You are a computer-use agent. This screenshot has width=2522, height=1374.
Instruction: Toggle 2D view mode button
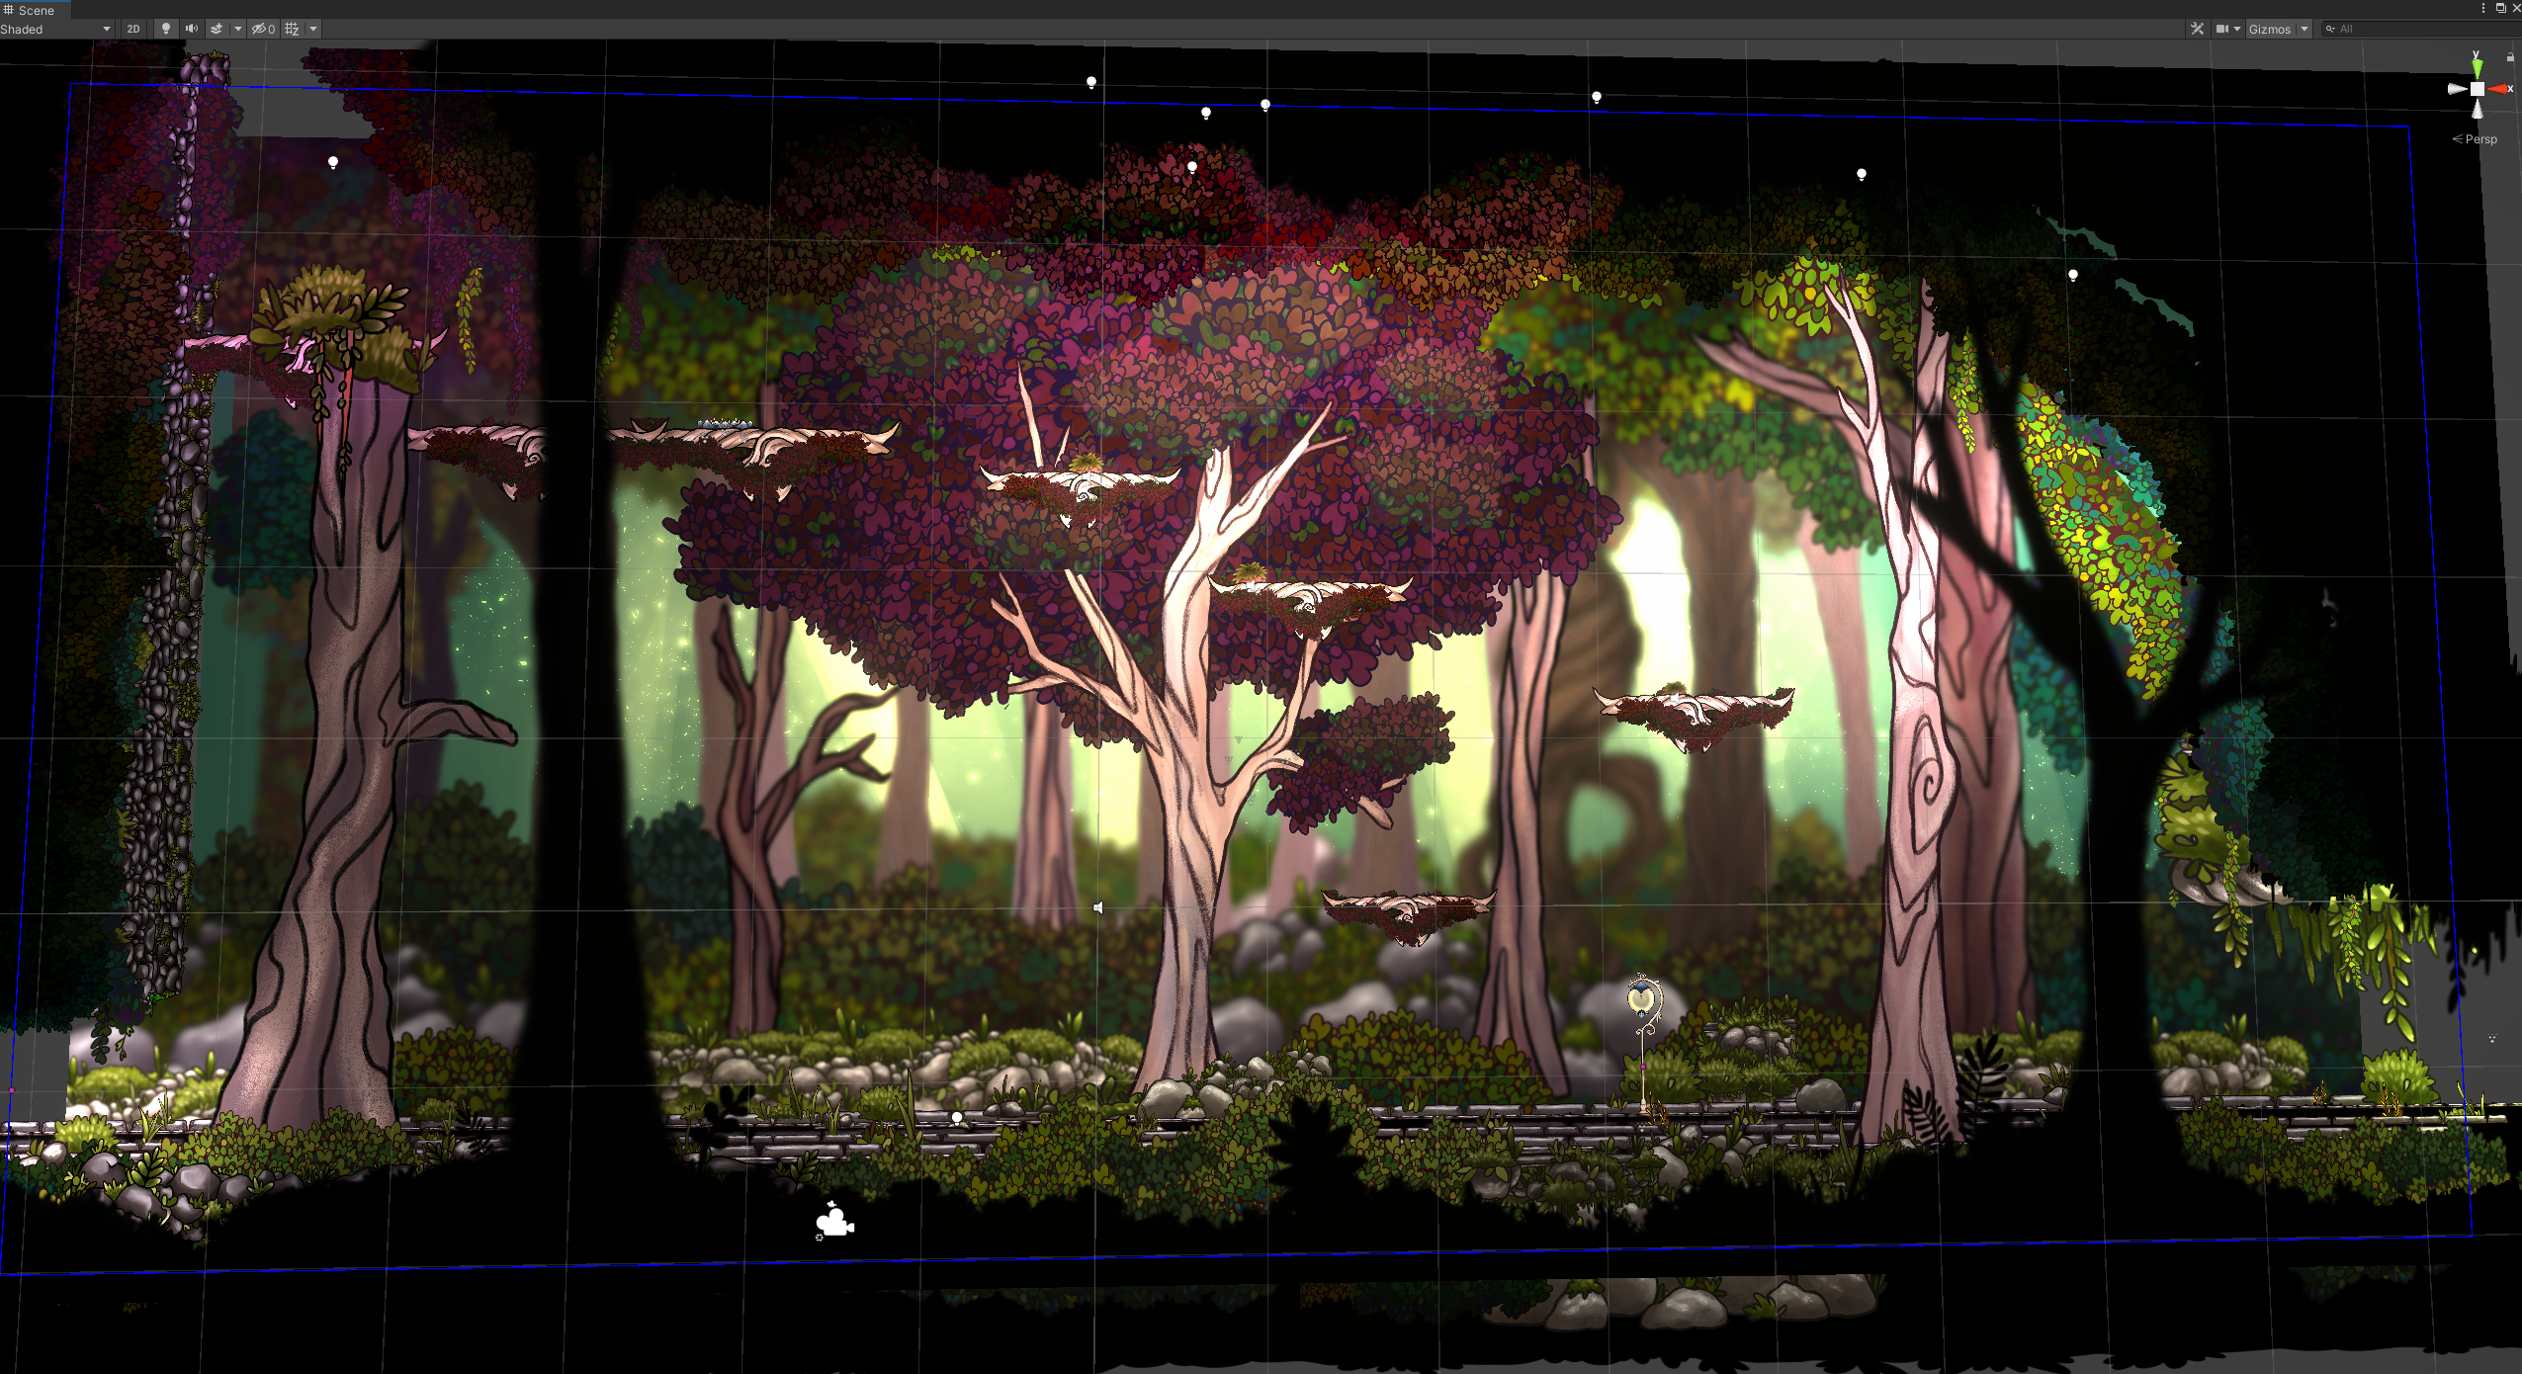tap(133, 29)
